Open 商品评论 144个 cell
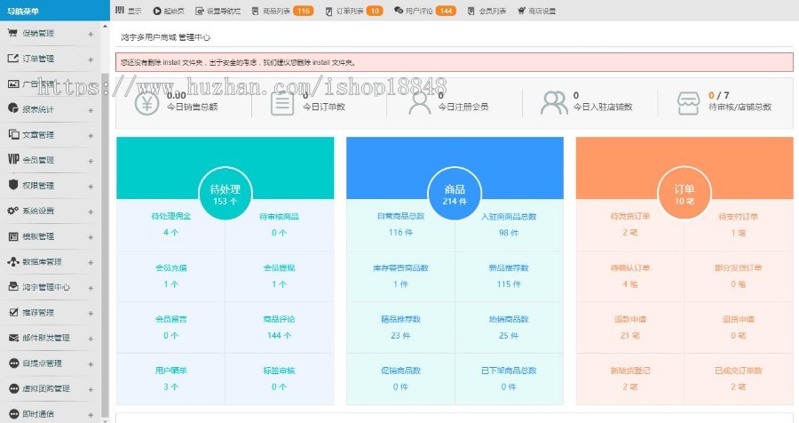The image size is (799, 423). [279, 328]
